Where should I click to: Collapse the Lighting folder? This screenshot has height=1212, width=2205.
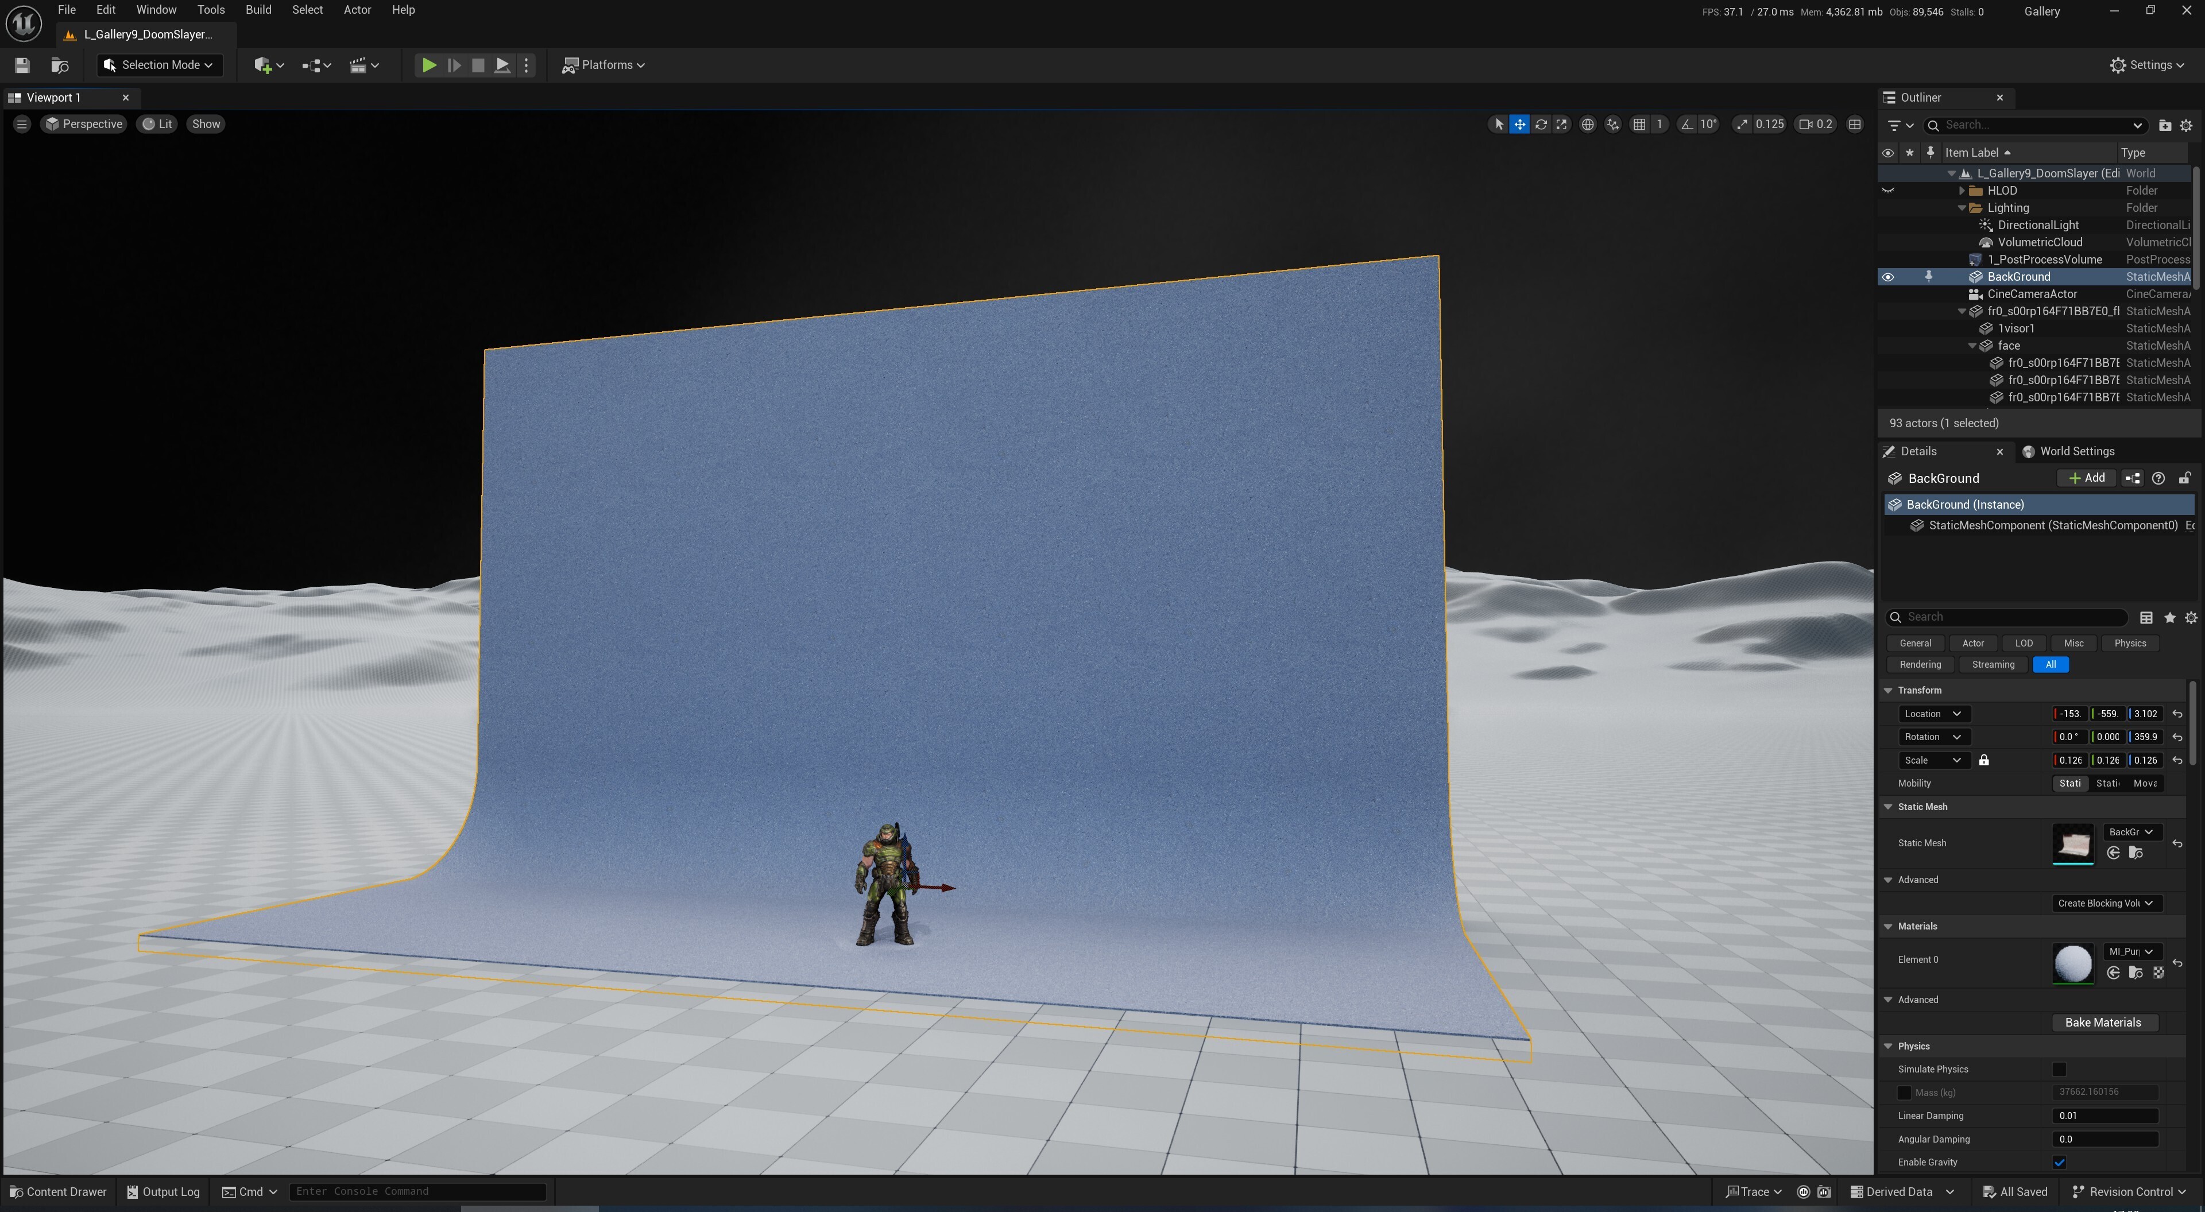1962,208
